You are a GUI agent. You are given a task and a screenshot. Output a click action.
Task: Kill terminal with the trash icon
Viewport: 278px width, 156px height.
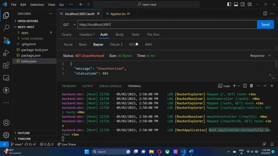[x=252, y=86]
